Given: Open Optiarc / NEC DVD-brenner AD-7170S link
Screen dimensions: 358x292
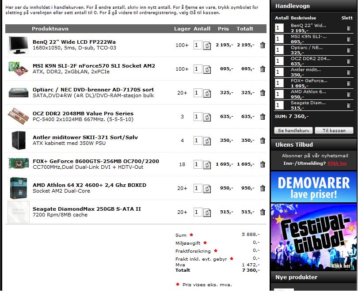Looking at the screenshot, I should coord(93,90).
